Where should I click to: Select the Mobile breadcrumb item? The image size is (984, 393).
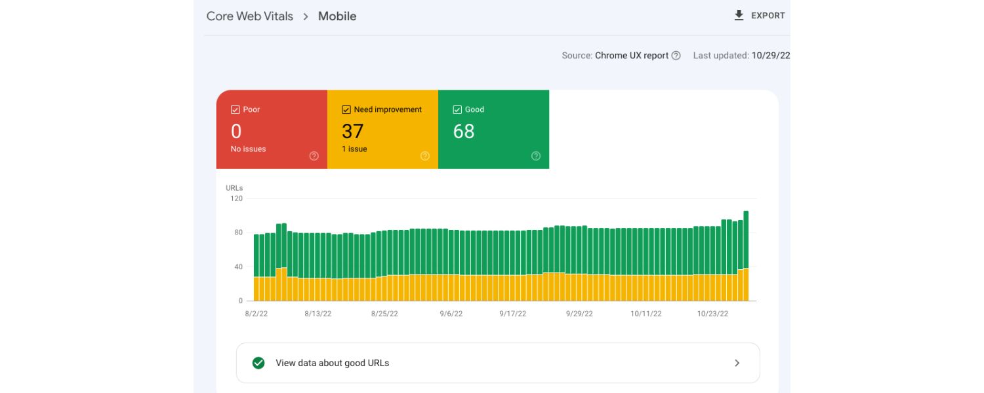(x=337, y=16)
